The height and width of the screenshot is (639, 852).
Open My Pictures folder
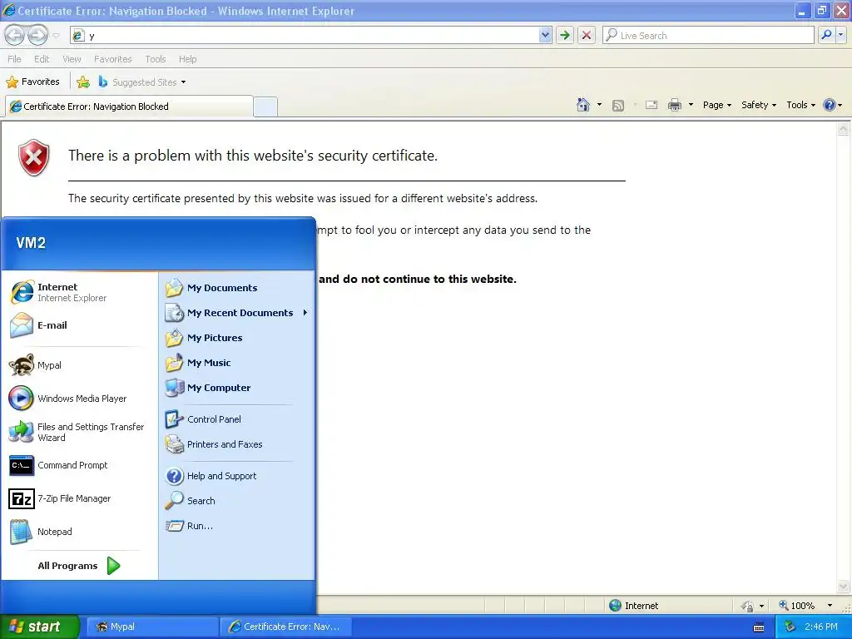click(x=237, y=338)
